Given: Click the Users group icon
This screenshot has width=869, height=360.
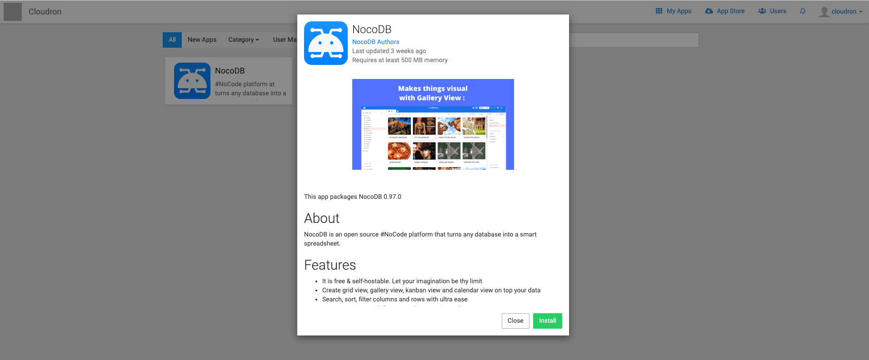Looking at the screenshot, I should (x=762, y=11).
